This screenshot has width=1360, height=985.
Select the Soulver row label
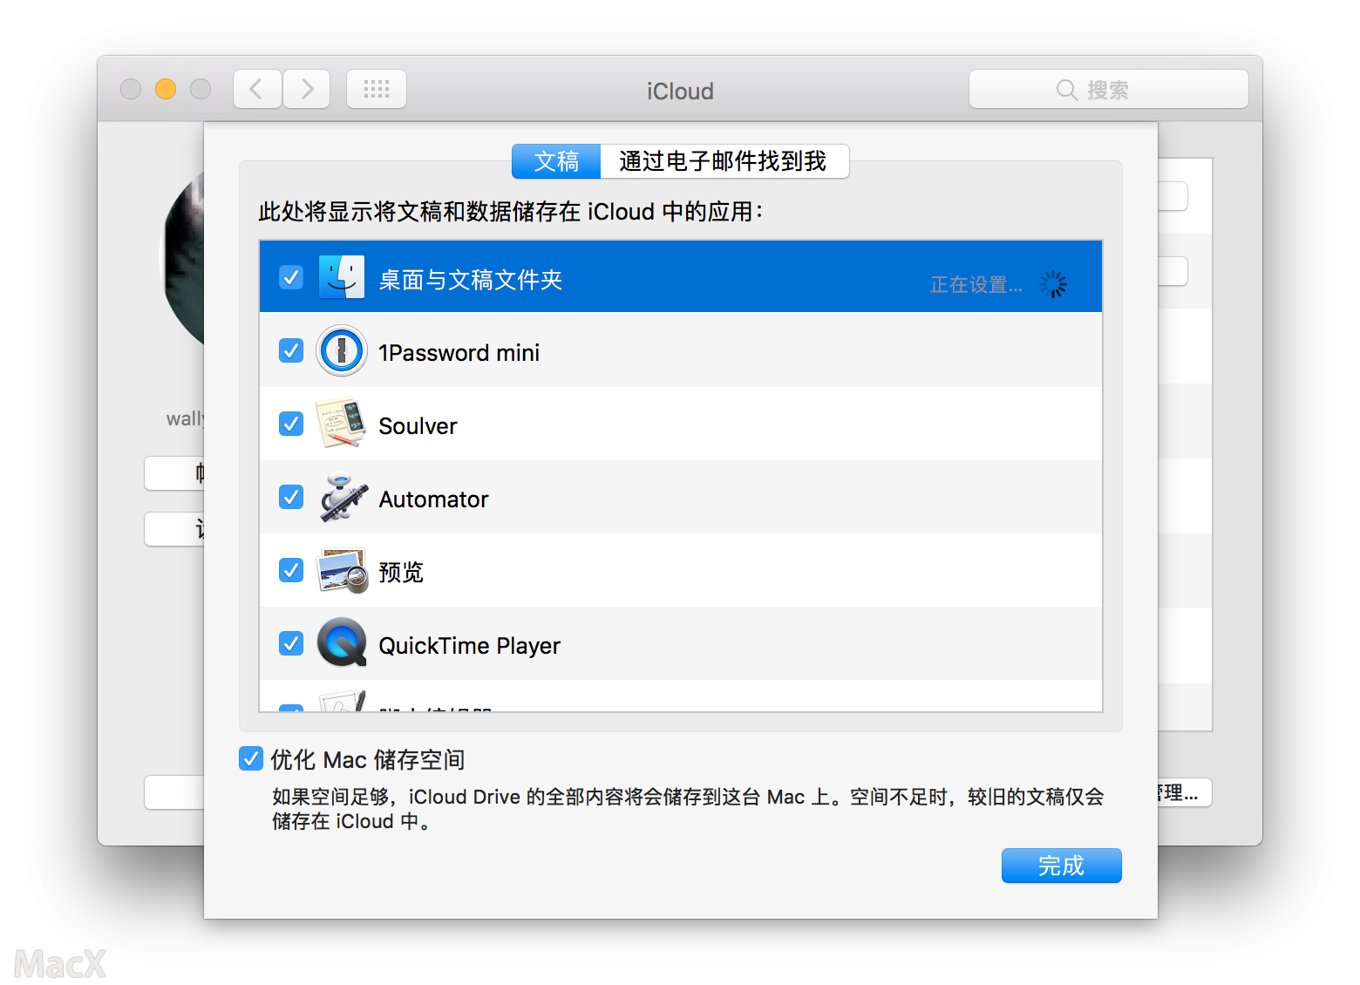(418, 426)
